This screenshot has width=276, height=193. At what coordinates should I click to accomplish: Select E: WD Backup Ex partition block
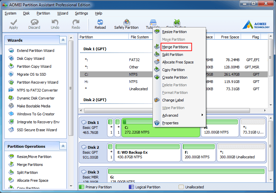pos(148,152)
